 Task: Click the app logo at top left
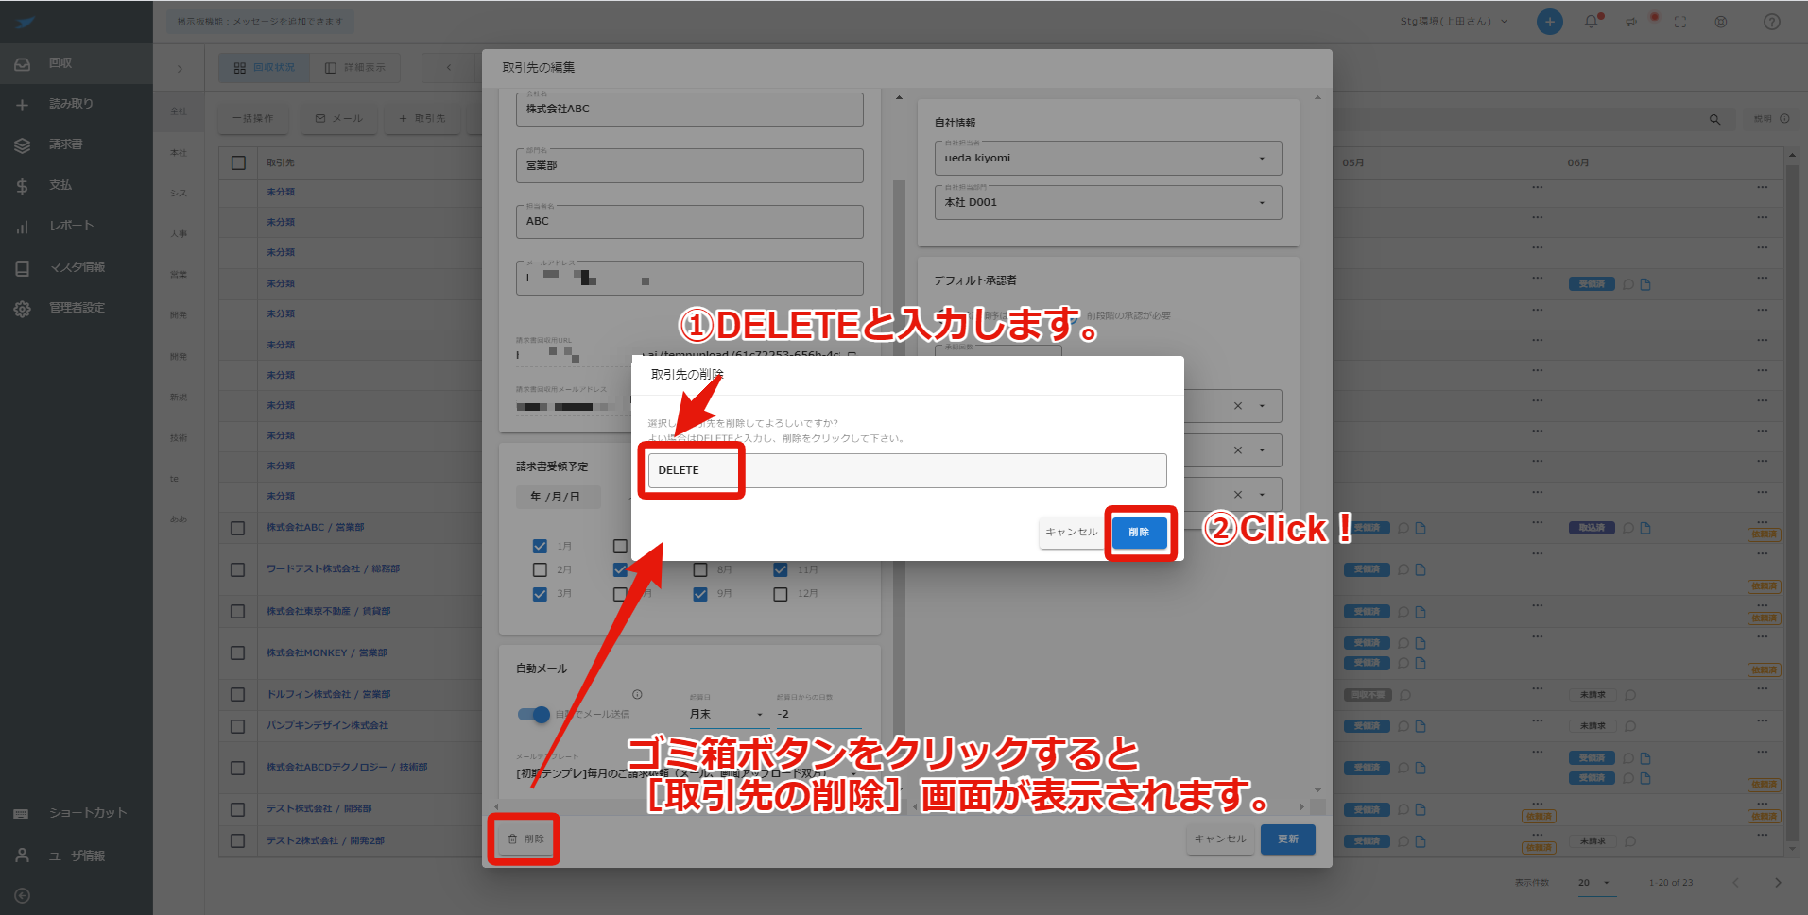[x=26, y=22]
